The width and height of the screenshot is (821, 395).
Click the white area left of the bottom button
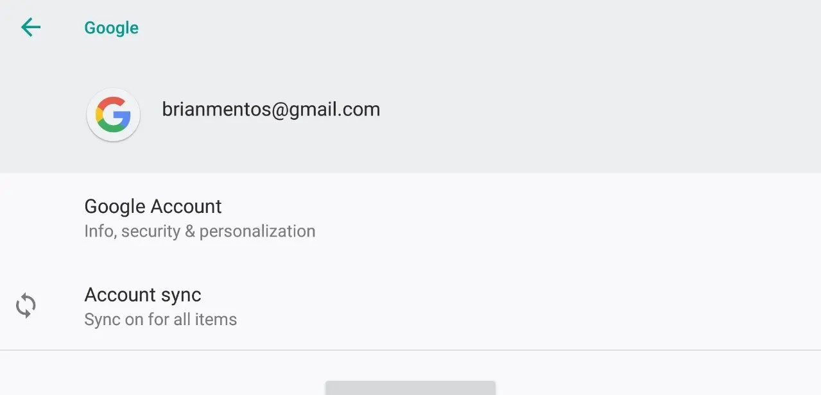point(160,378)
